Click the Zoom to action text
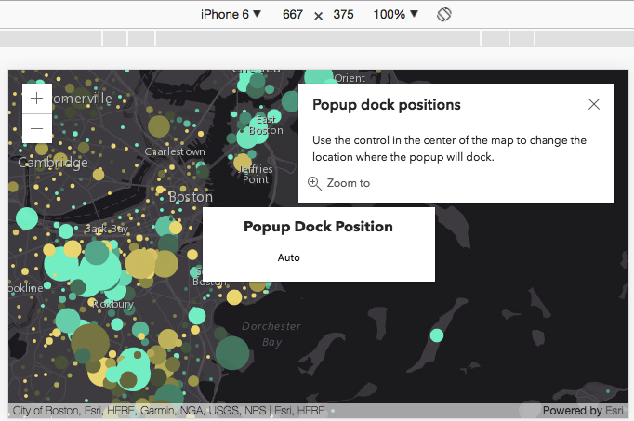This screenshot has height=421, width=634. coord(348,183)
